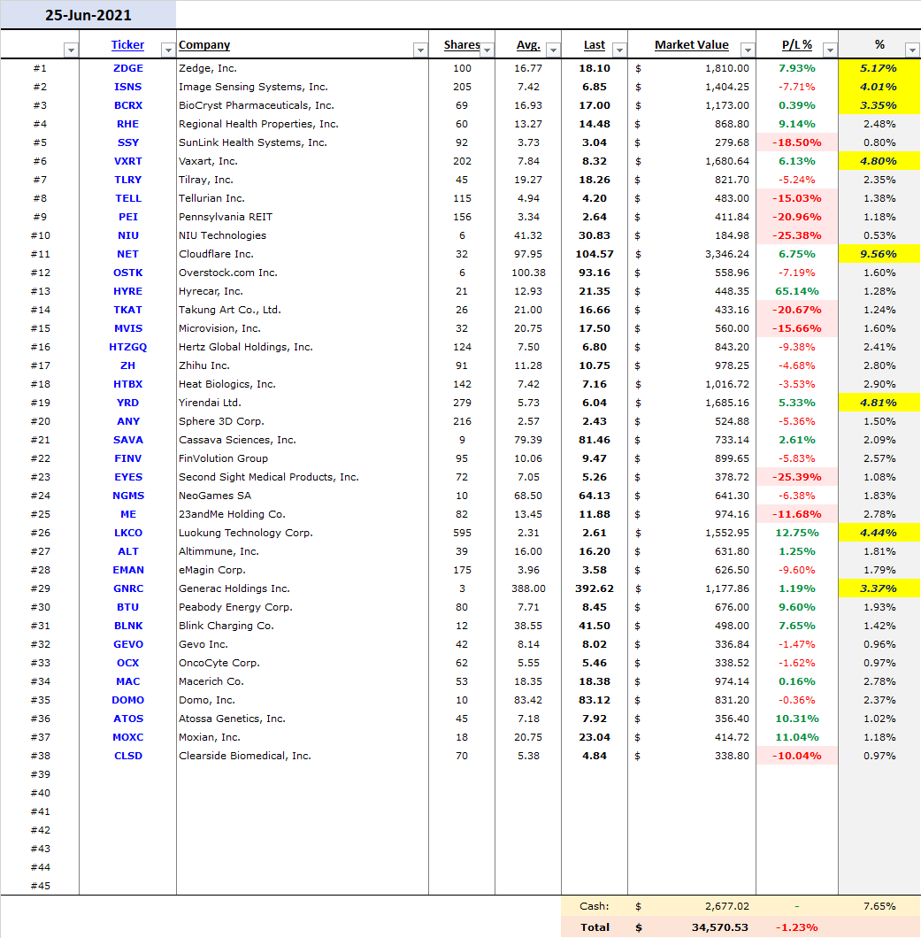The height and width of the screenshot is (938, 921).
Task: Select the shares cell showing 595
Action: (x=462, y=533)
